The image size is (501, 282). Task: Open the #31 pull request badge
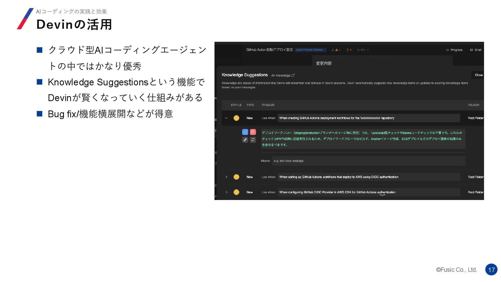[x=363, y=50]
